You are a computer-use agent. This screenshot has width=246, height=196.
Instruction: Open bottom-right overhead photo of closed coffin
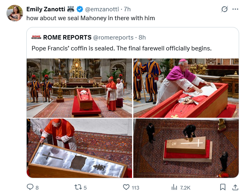pyautogui.click(x=185, y=148)
